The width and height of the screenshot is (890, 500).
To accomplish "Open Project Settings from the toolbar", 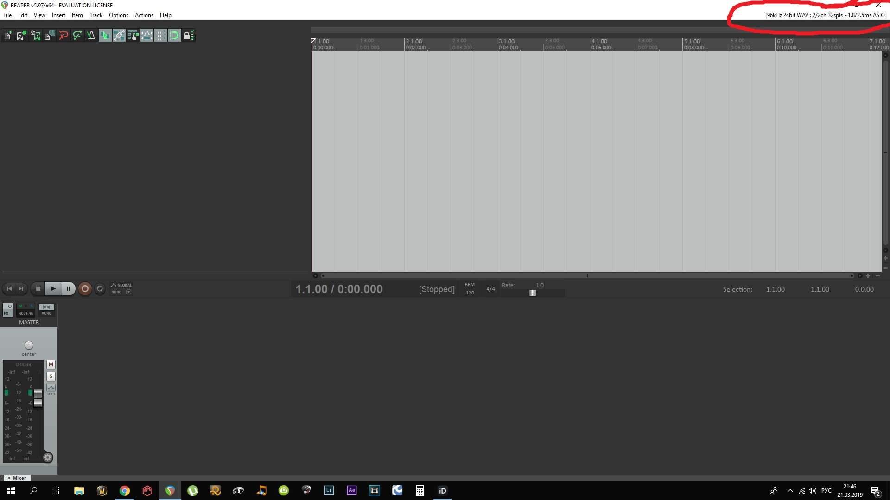I will click(x=50, y=36).
